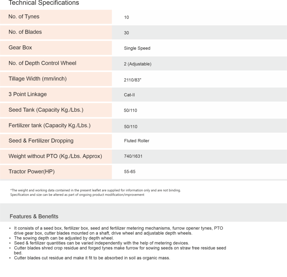Select the 3 Point Linkage label

pyautogui.click(x=27, y=94)
